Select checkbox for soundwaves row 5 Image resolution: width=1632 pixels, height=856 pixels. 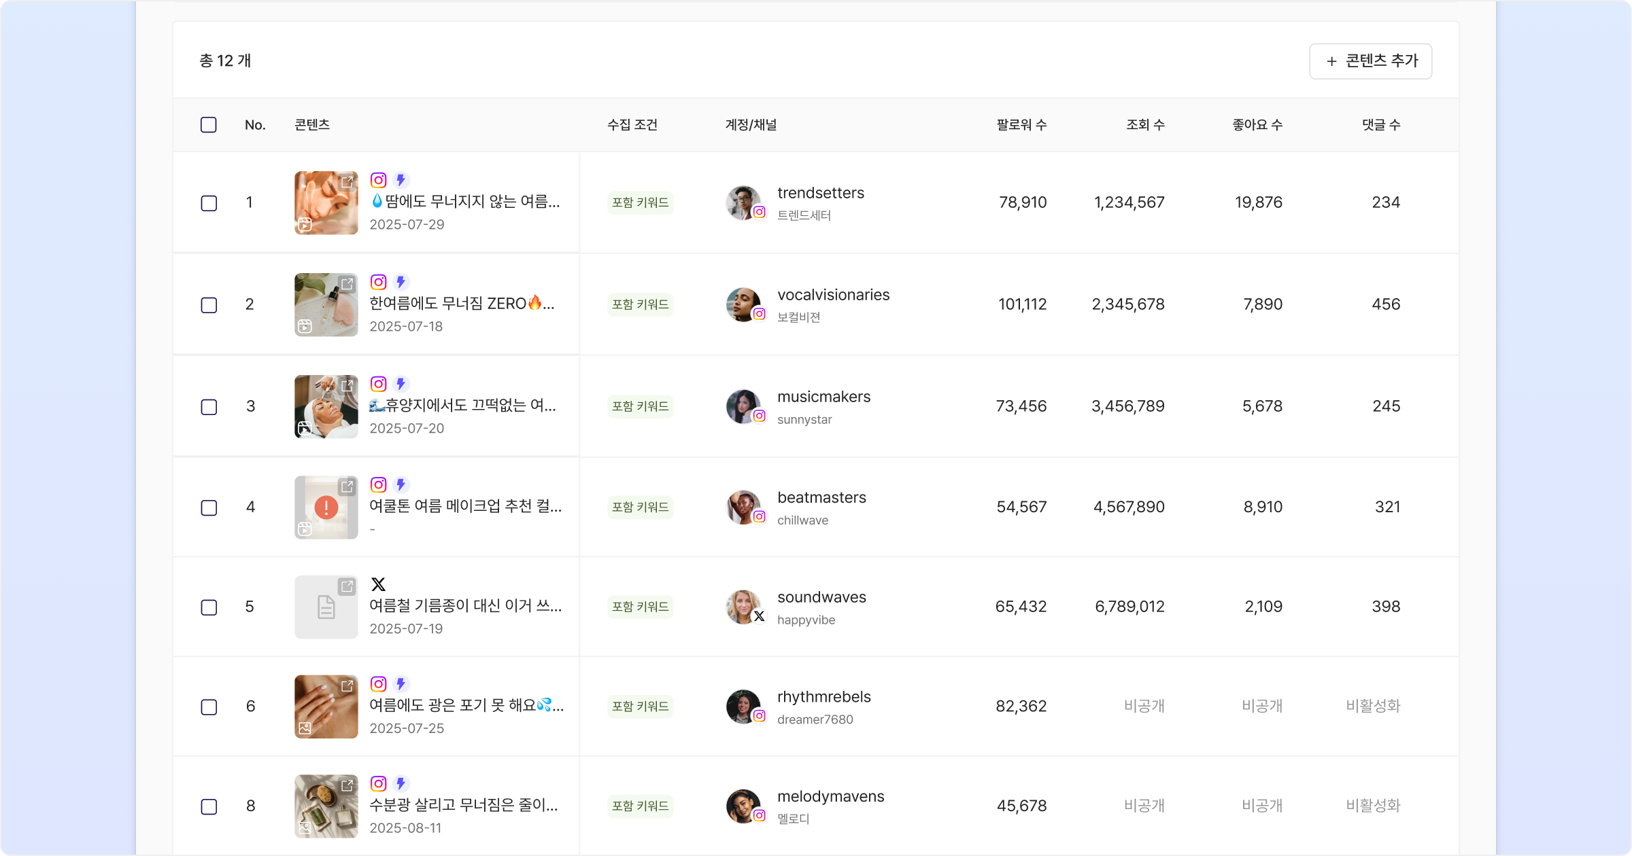click(x=209, y=607)
